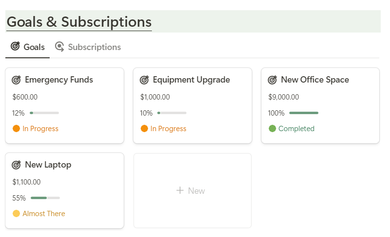The width and height of the screenshot is (390, 237).
Task: Click the Subscriptions tab recurring icon
Action: click(x=59, y=47)
